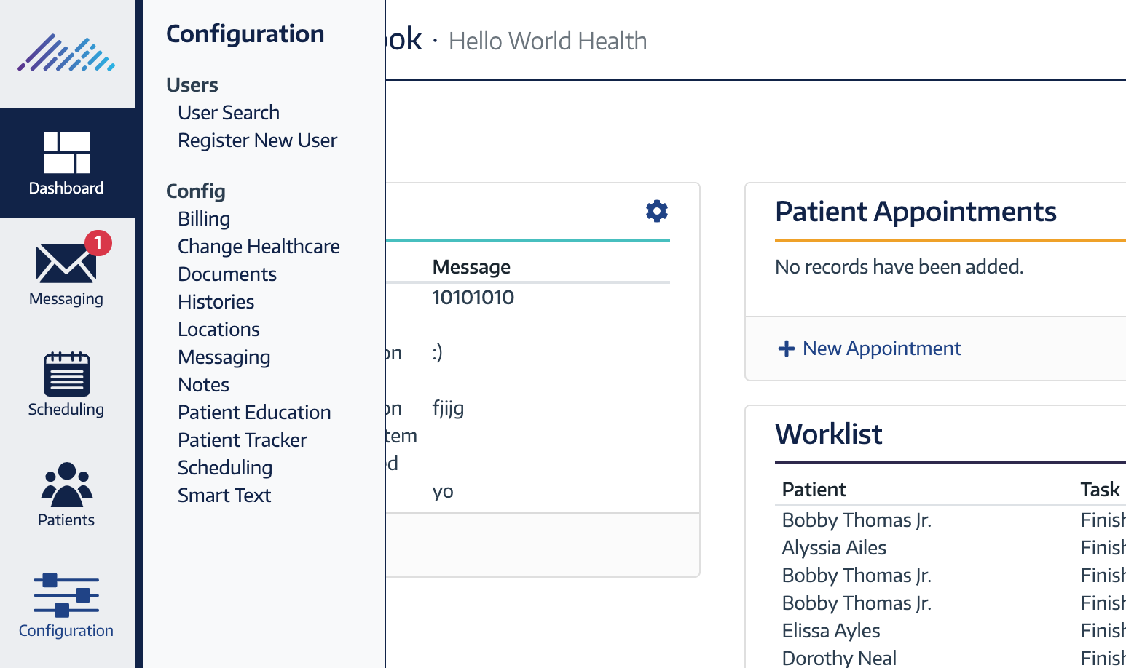
Task: Select Messaging under Config
Action: (224, 357)
